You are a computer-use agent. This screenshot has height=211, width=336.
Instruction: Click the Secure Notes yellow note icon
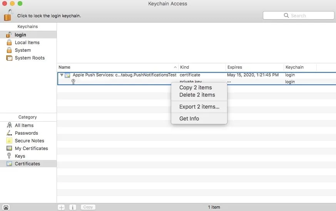click(x=9, y=140)
